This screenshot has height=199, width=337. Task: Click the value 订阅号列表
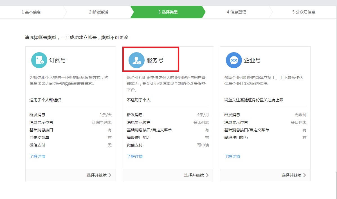click(102, 122)
